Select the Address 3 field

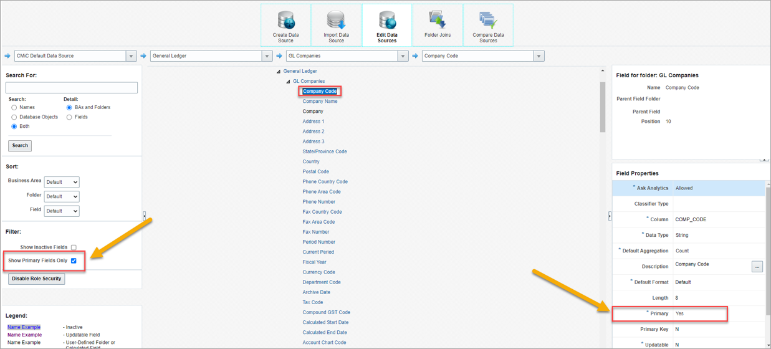point(314,141)
